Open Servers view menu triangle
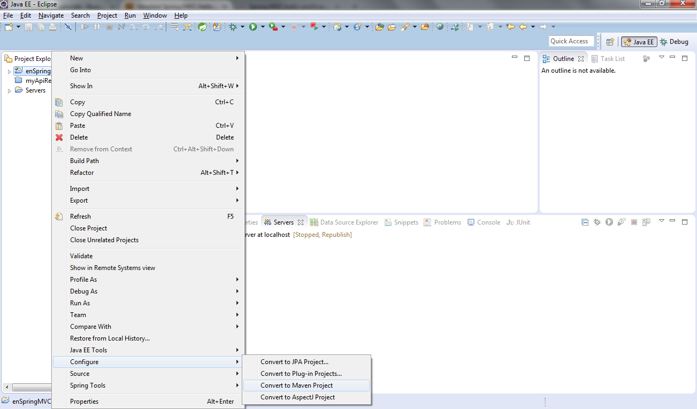Viewport: 697px width, 409px height. coord(662,221)
